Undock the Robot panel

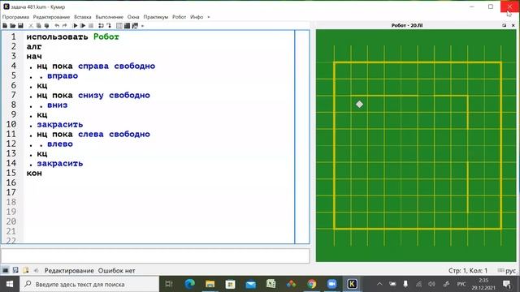pyautogui.click(x=504, y=25)
